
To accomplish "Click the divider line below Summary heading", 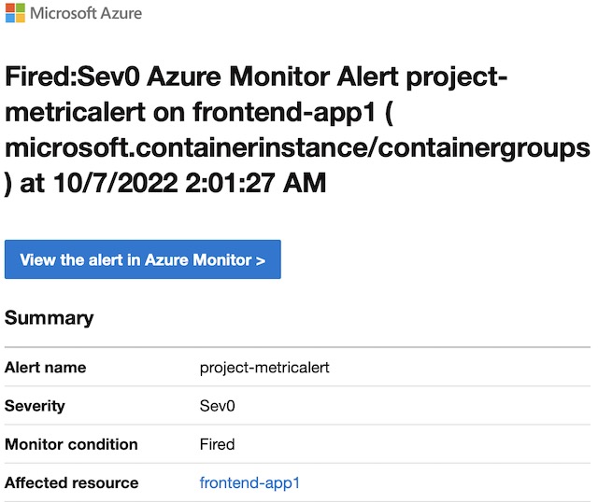I will [x=297, y=347].
